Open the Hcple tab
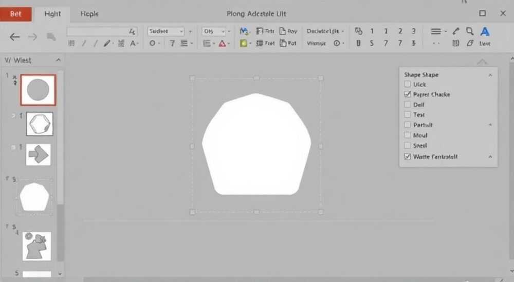The width and height of the screenshot is (514, 282). pyautogui.click(x=89, y=14)
